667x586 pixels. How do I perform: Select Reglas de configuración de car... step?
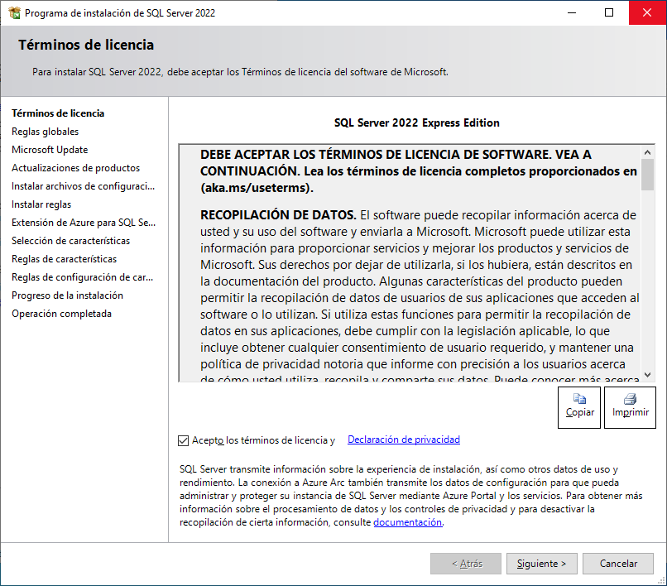point(82,277)
